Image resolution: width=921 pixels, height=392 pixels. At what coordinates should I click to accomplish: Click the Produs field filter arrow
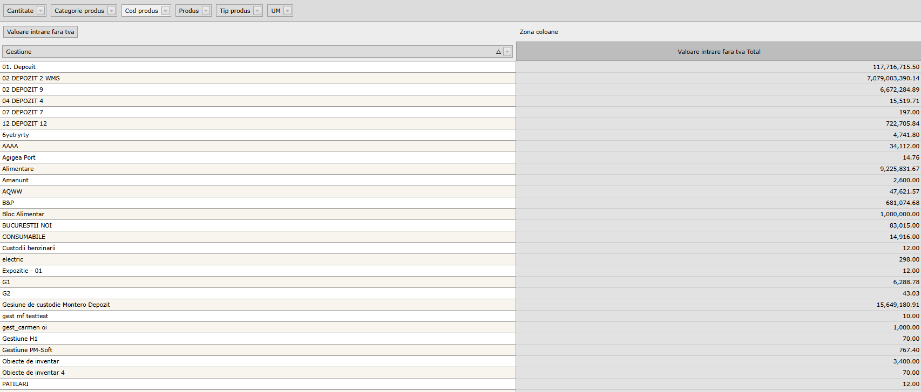click(206, 11)
